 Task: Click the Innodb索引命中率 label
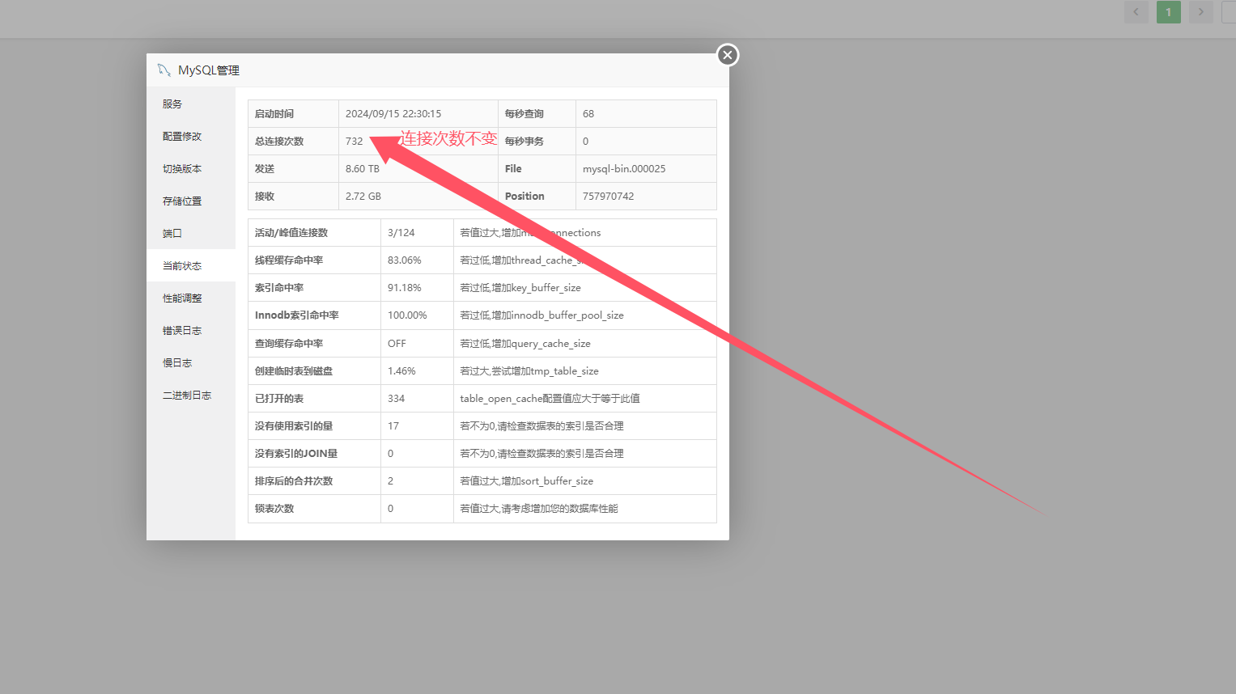tap(297, 315)
